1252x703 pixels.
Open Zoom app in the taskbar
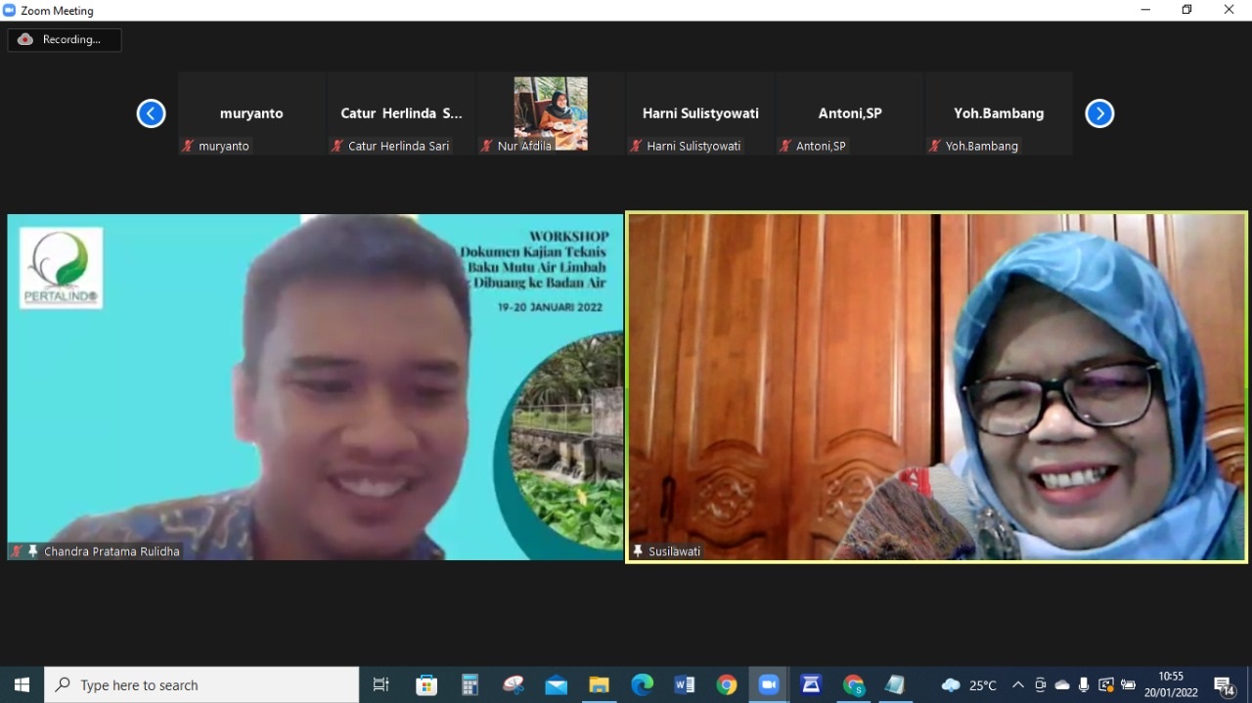point(769,685)
